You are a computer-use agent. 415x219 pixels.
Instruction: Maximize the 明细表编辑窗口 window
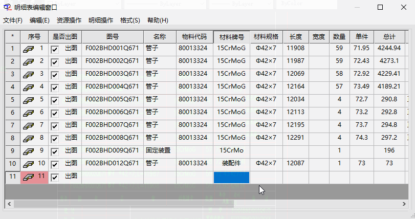coord(380,7)
